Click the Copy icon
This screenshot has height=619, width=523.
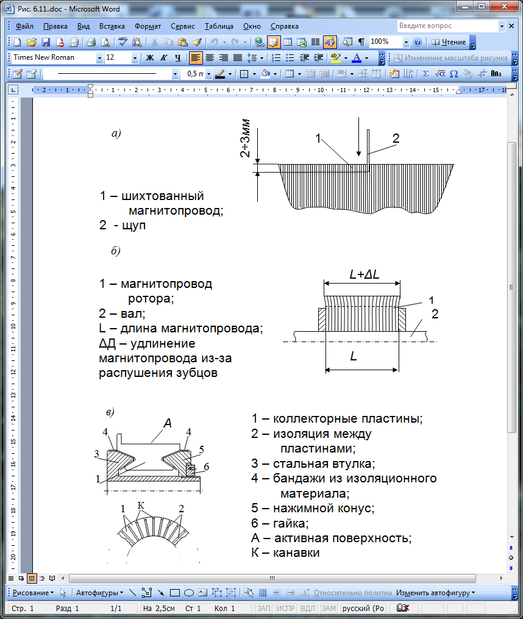[x=169, y=42]
